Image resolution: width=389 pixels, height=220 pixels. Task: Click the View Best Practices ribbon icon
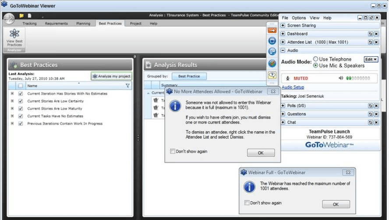coord(14,38)
